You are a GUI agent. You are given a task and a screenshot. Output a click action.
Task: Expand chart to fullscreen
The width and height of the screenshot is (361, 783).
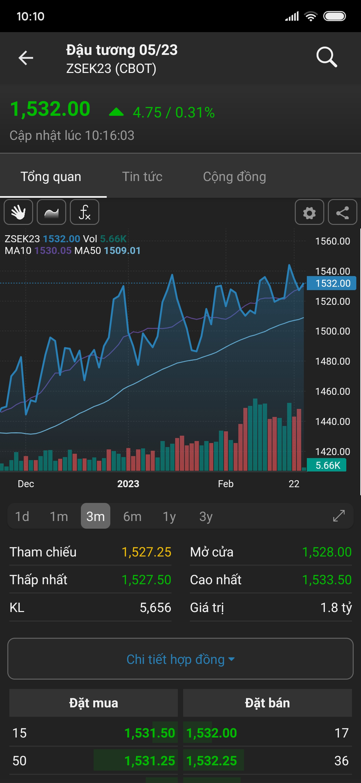pyautogui.click(x=339, y=516)
